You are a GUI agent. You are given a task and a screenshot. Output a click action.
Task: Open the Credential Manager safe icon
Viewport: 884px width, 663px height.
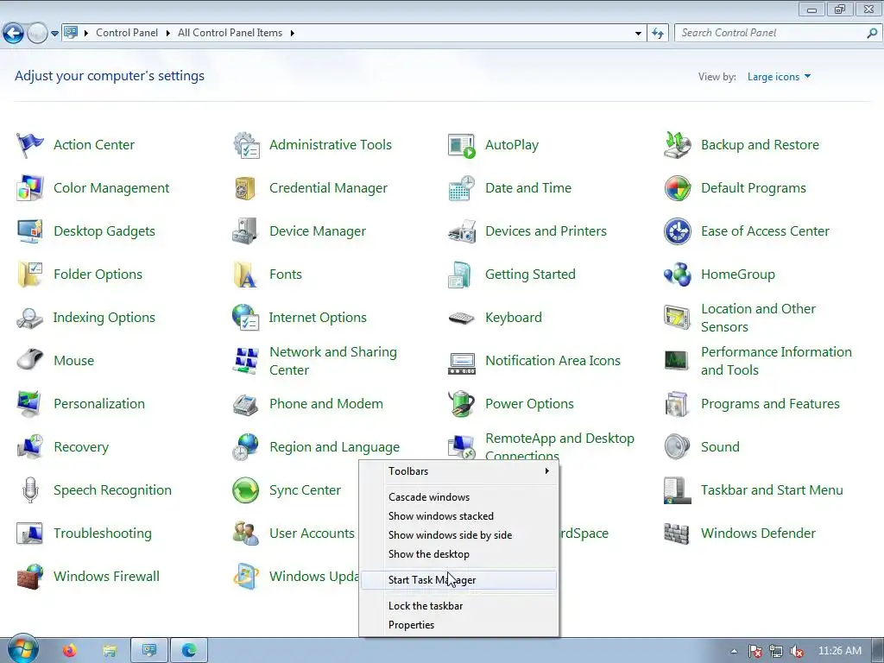point(245,188)
